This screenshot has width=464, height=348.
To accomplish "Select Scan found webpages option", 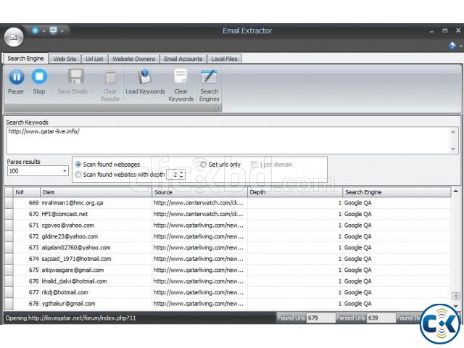I will 78,165.
